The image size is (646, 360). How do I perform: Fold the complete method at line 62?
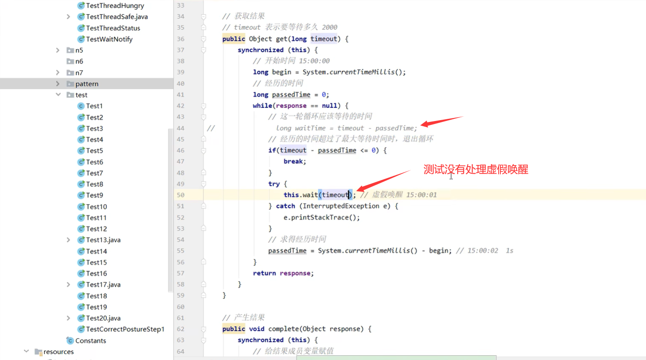click(204, 329)
